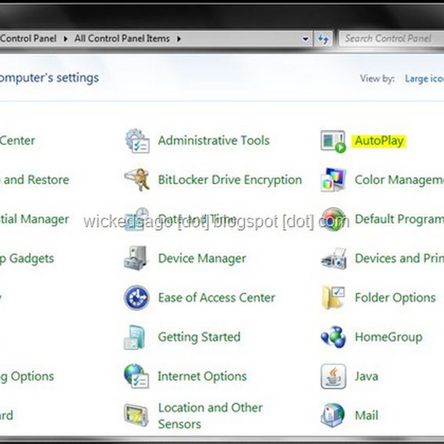Click the AutoPlay icon
444x444 pixels.
(334, 142)
